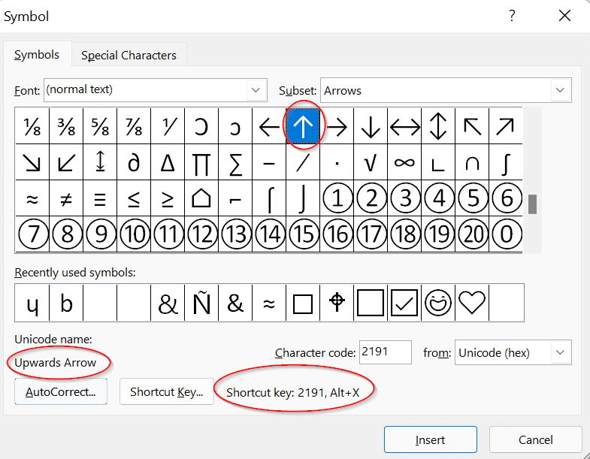Select the upwards arrow symbol
The height and width of the screenshot is (459, 590).
303,126
